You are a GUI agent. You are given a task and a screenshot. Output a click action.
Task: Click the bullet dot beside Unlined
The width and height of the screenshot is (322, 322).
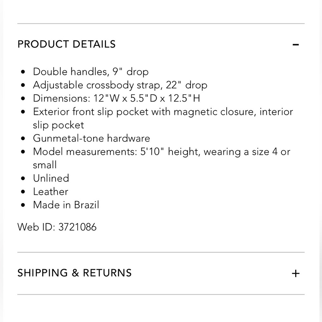(x=23, y=178)
